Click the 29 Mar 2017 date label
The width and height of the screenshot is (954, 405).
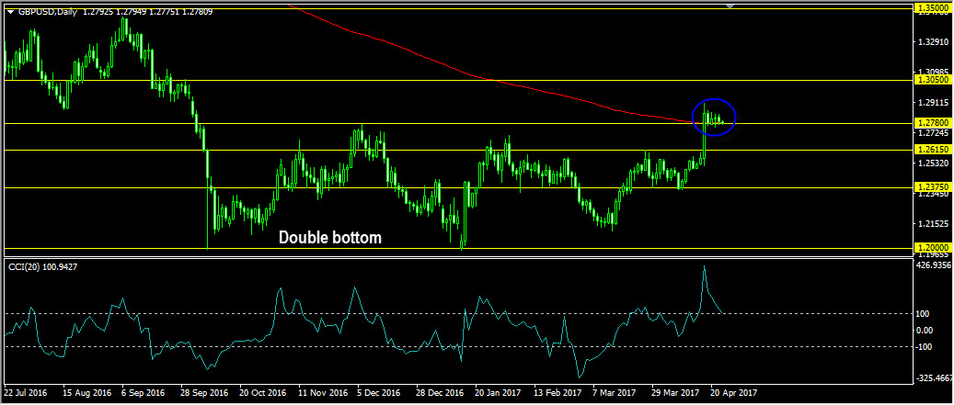coord(673,392)
